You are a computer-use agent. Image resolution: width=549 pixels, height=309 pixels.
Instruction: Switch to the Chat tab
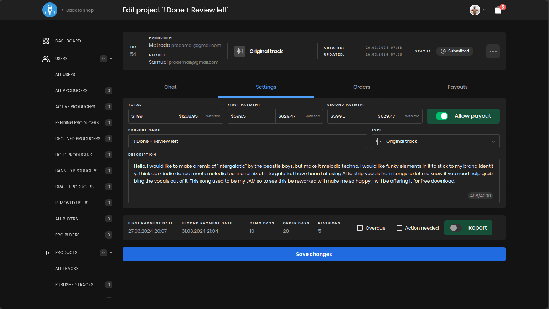170,87
